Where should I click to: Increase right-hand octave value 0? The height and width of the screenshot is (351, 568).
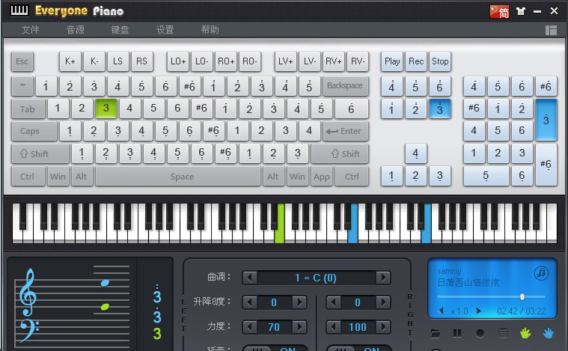383,302
